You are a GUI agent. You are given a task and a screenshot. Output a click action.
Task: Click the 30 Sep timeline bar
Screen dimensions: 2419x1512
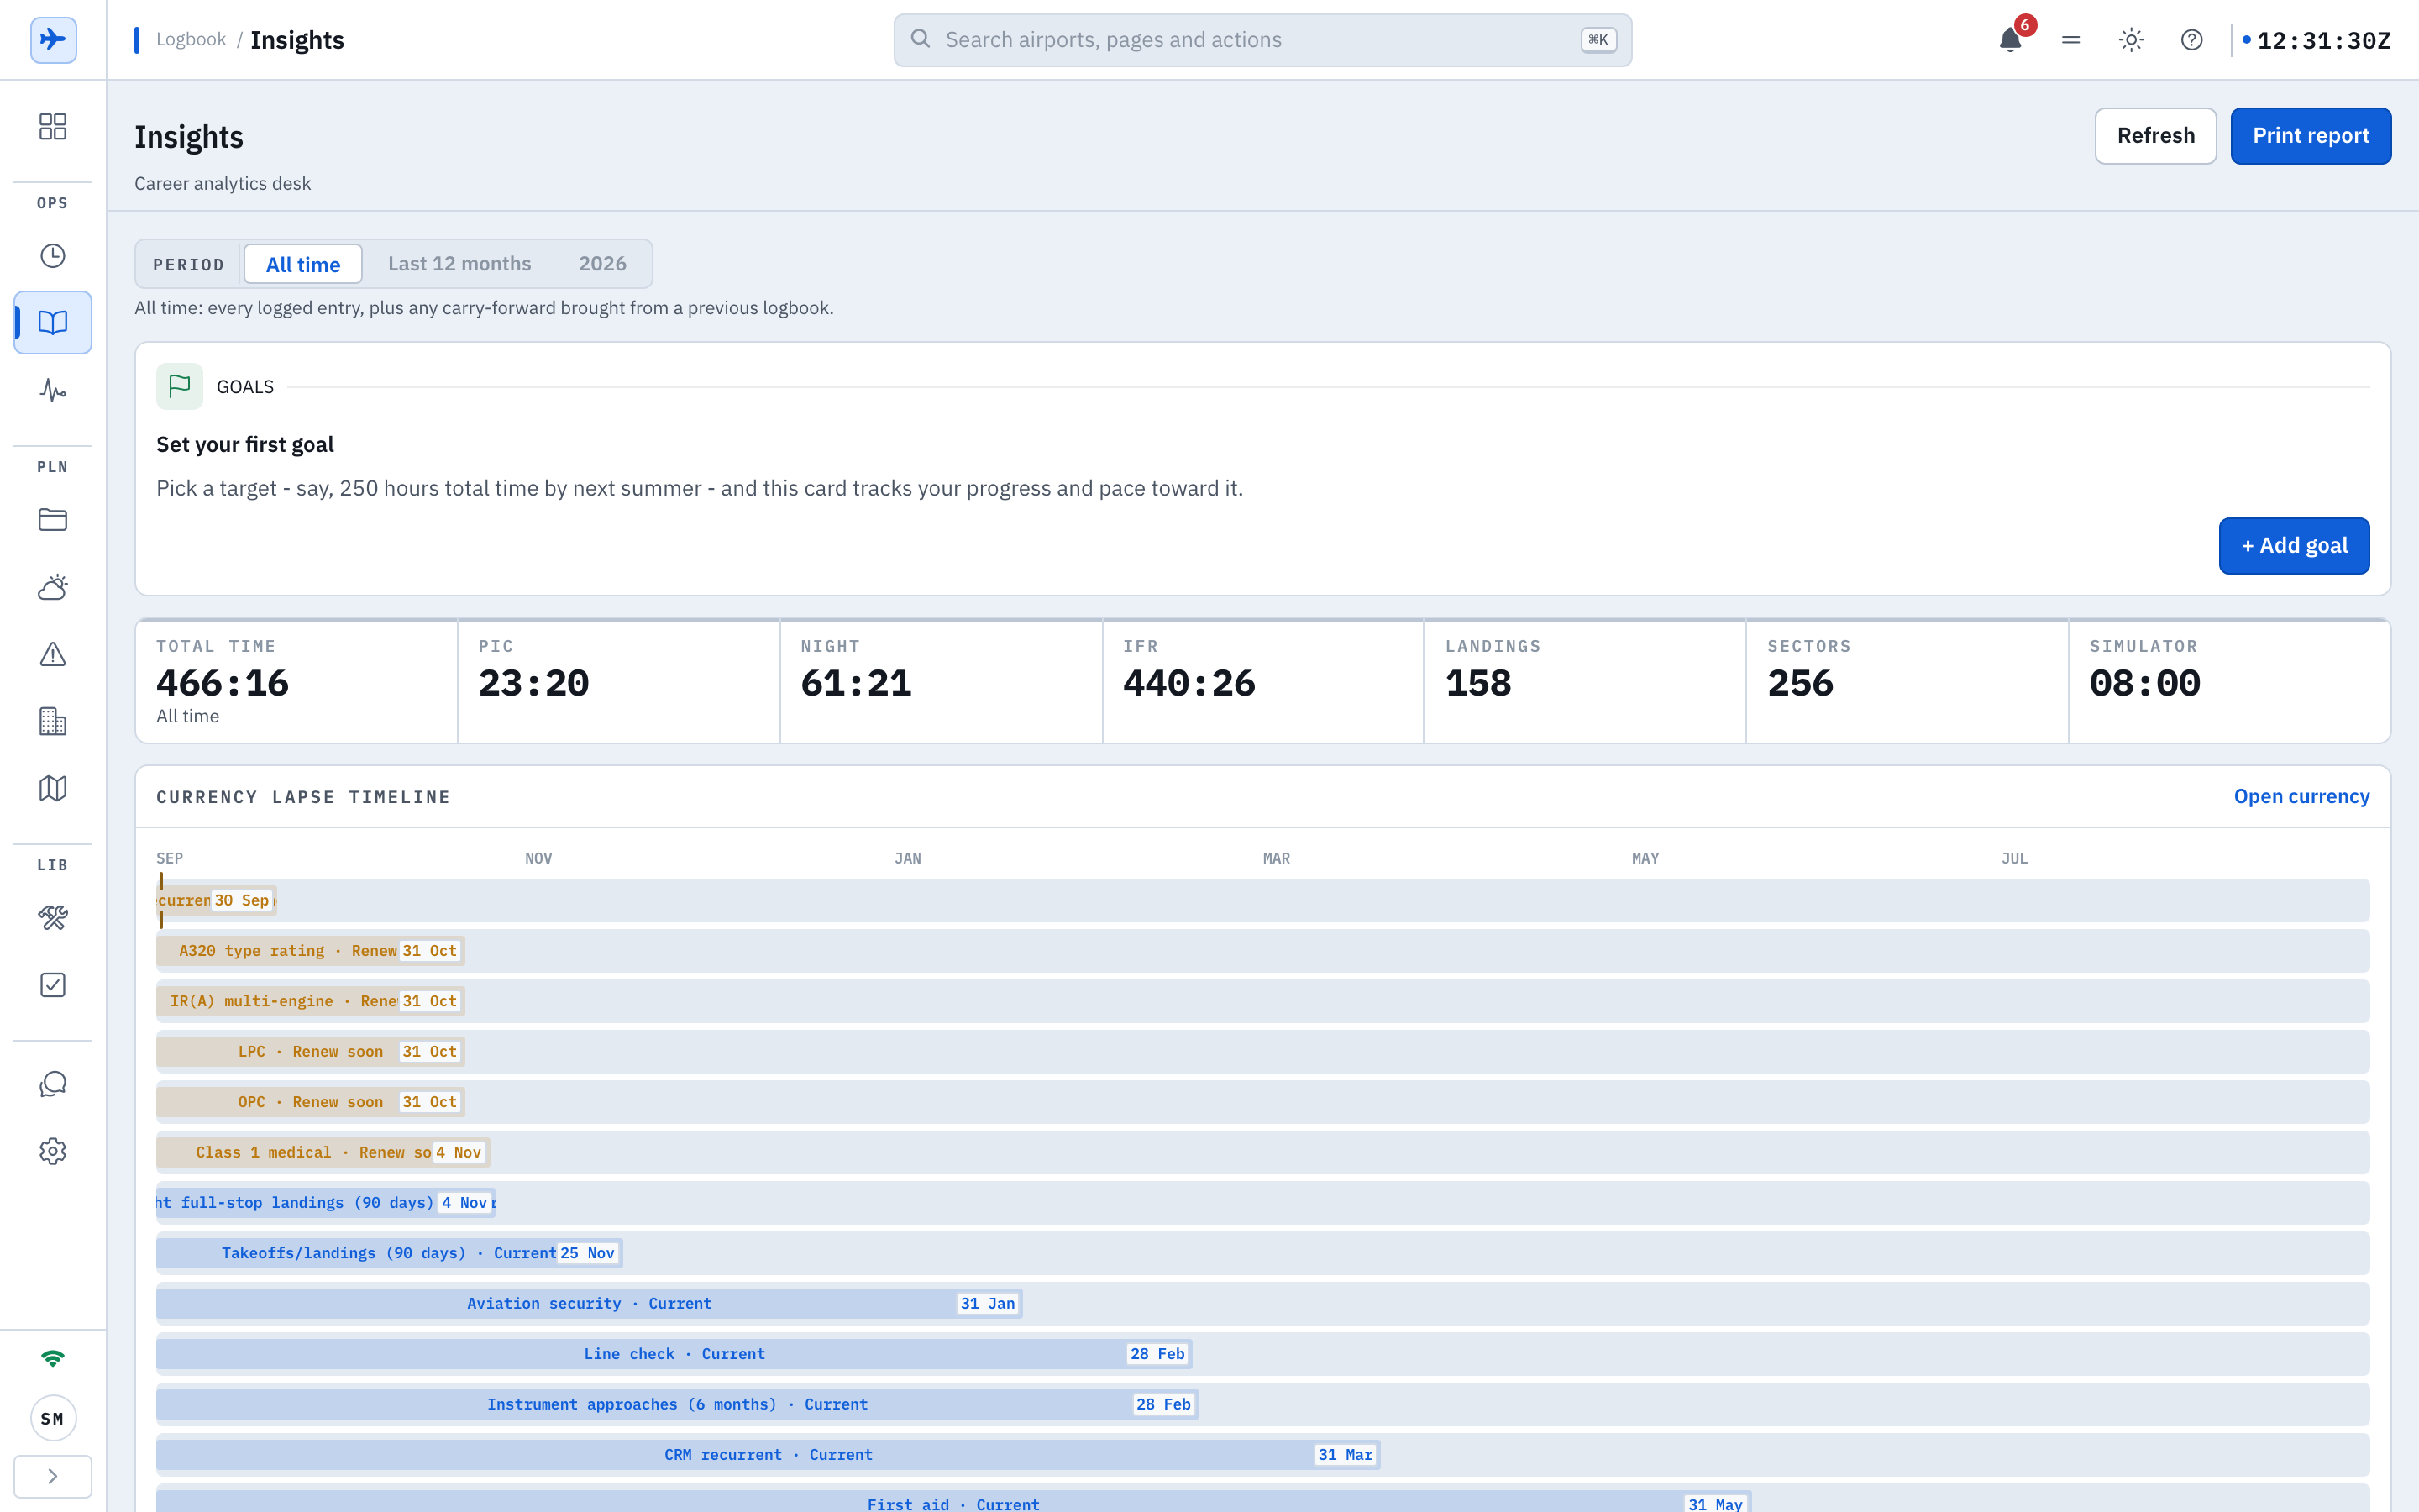coord(217,900)
